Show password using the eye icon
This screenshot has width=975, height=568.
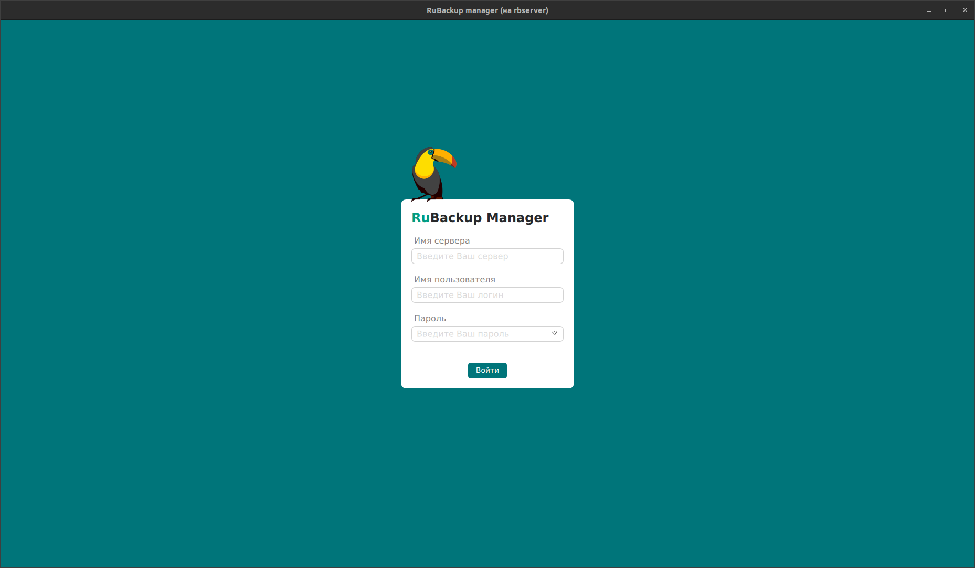click(x=554, y=333)
